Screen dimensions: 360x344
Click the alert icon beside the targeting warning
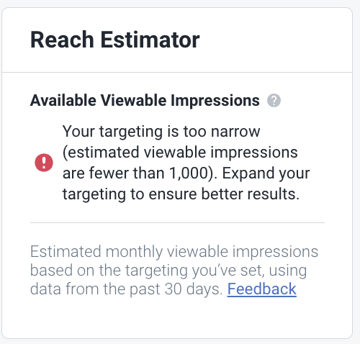[x=44, y=163]
